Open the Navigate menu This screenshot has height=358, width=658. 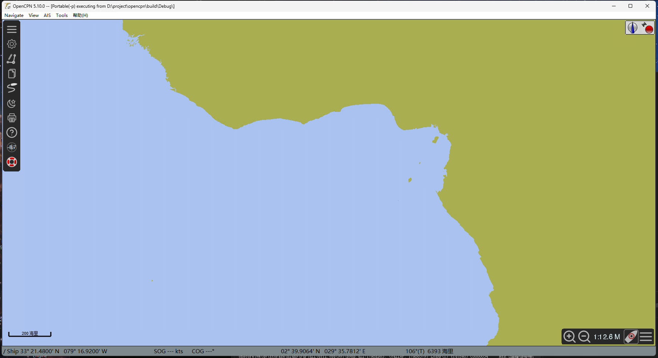[x=14, y=15]
